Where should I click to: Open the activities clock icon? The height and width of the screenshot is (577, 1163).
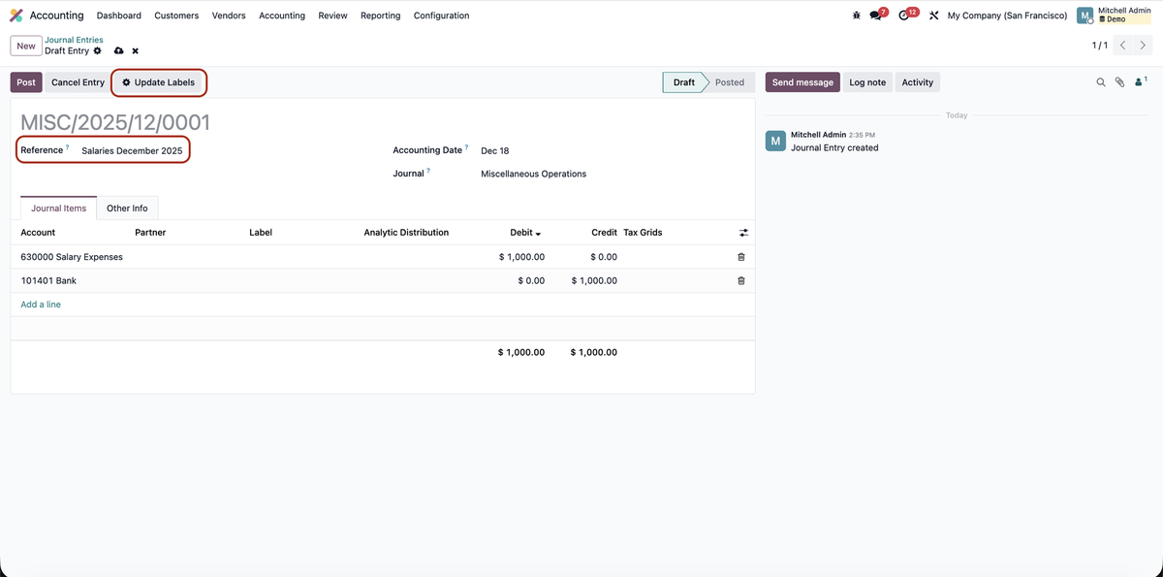tap(903, 15)
